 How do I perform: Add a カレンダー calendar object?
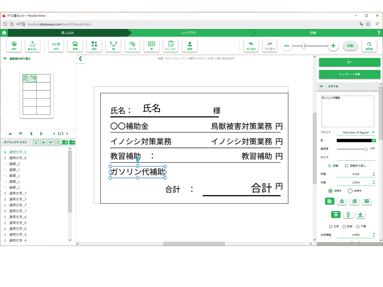click(171, 45)
